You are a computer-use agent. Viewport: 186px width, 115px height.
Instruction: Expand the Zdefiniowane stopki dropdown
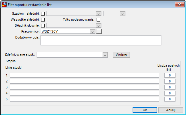[105, 55]
